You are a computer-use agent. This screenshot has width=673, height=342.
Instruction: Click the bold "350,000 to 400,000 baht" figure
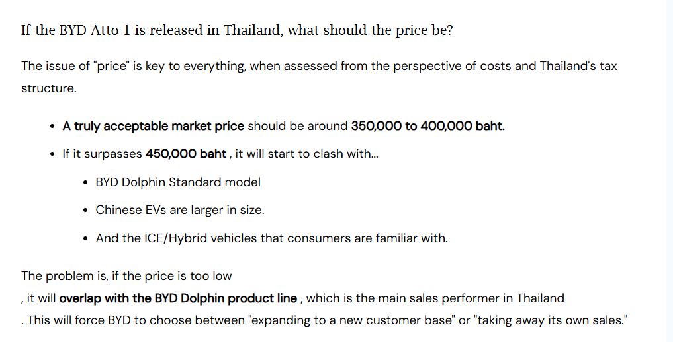(x=427, y=126)
